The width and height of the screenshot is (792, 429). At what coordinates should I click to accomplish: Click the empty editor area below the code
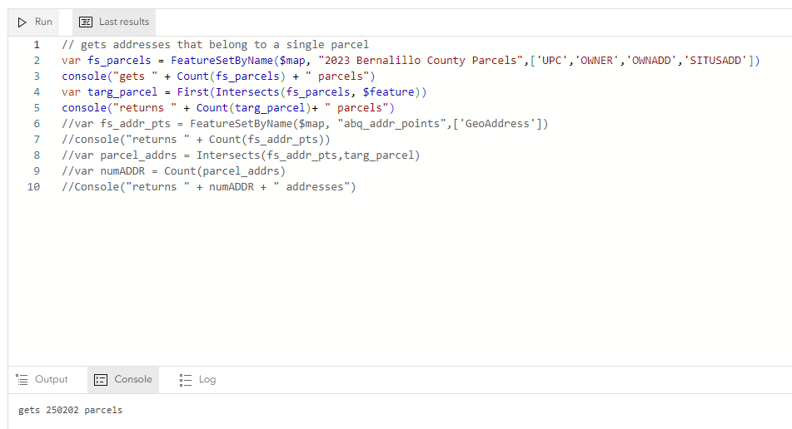[x=400, y=283]
